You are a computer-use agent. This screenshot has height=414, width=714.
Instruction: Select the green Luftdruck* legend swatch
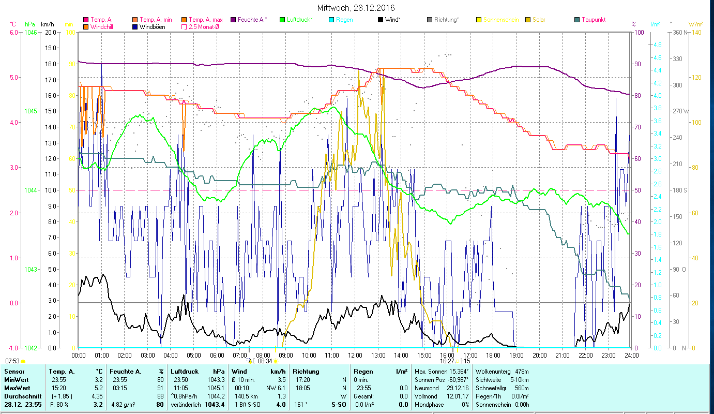pos(282,20)
